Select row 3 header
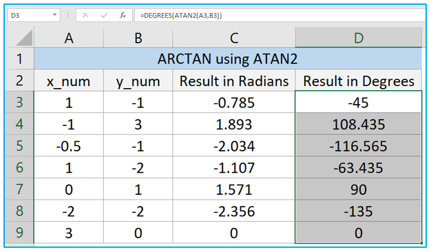The image size is (431, 252). tap(19, 102)
